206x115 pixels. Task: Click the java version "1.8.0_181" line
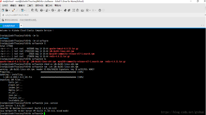coord(13,106)
